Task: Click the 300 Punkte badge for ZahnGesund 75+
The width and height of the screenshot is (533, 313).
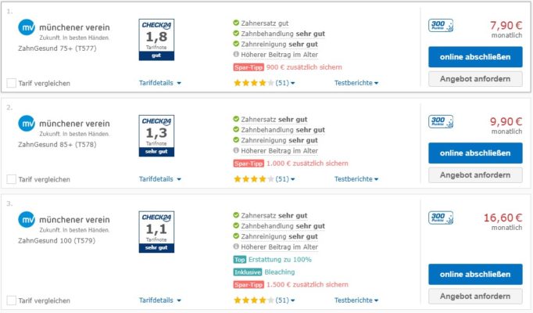Action: pos(441,26)
